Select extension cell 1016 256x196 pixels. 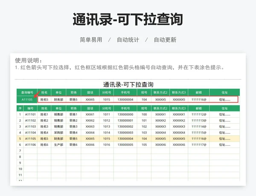click(106, 144)
